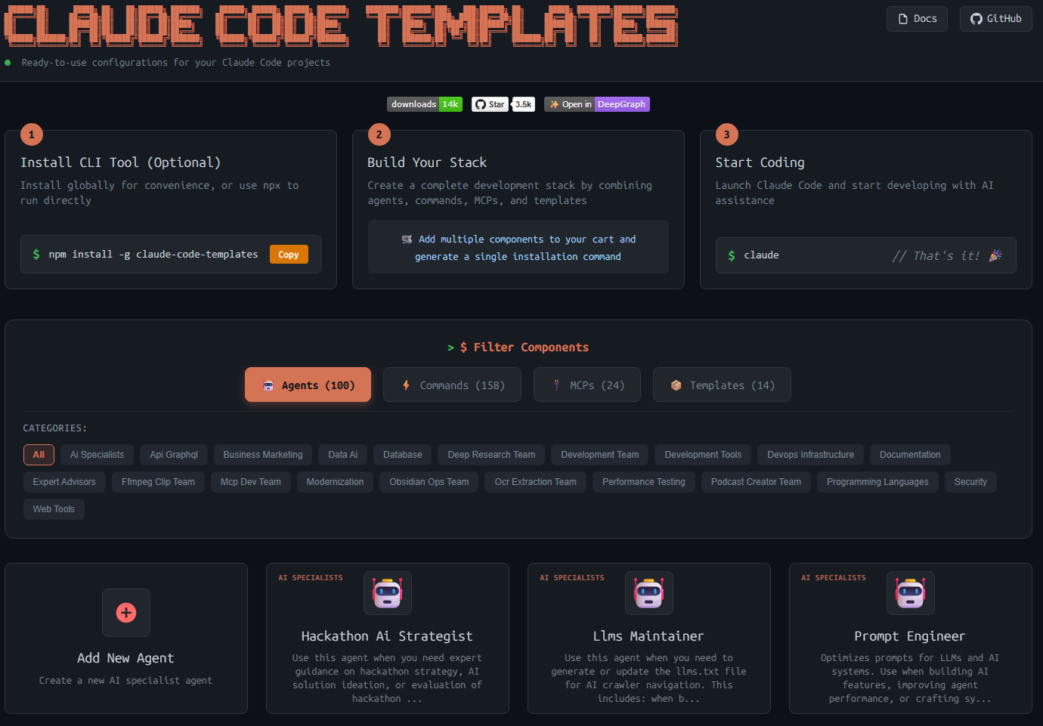The height and width of the screenshot is (726, 1043).
Task: Copy the npm install command
Action: click(289, 255)
